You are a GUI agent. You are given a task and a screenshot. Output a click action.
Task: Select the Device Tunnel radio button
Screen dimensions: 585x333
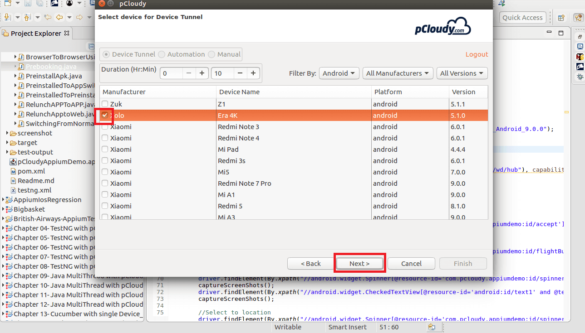[106, 54]
